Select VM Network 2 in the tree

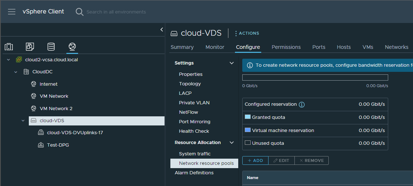[56, 109]
